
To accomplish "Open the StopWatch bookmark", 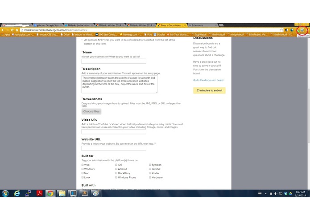I will pos(199,35).
